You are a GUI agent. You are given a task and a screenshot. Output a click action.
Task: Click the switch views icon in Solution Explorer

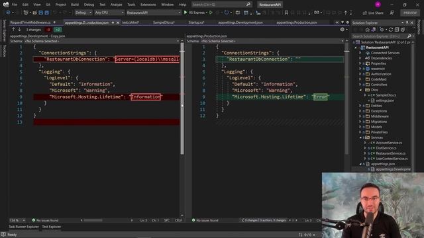374,30
